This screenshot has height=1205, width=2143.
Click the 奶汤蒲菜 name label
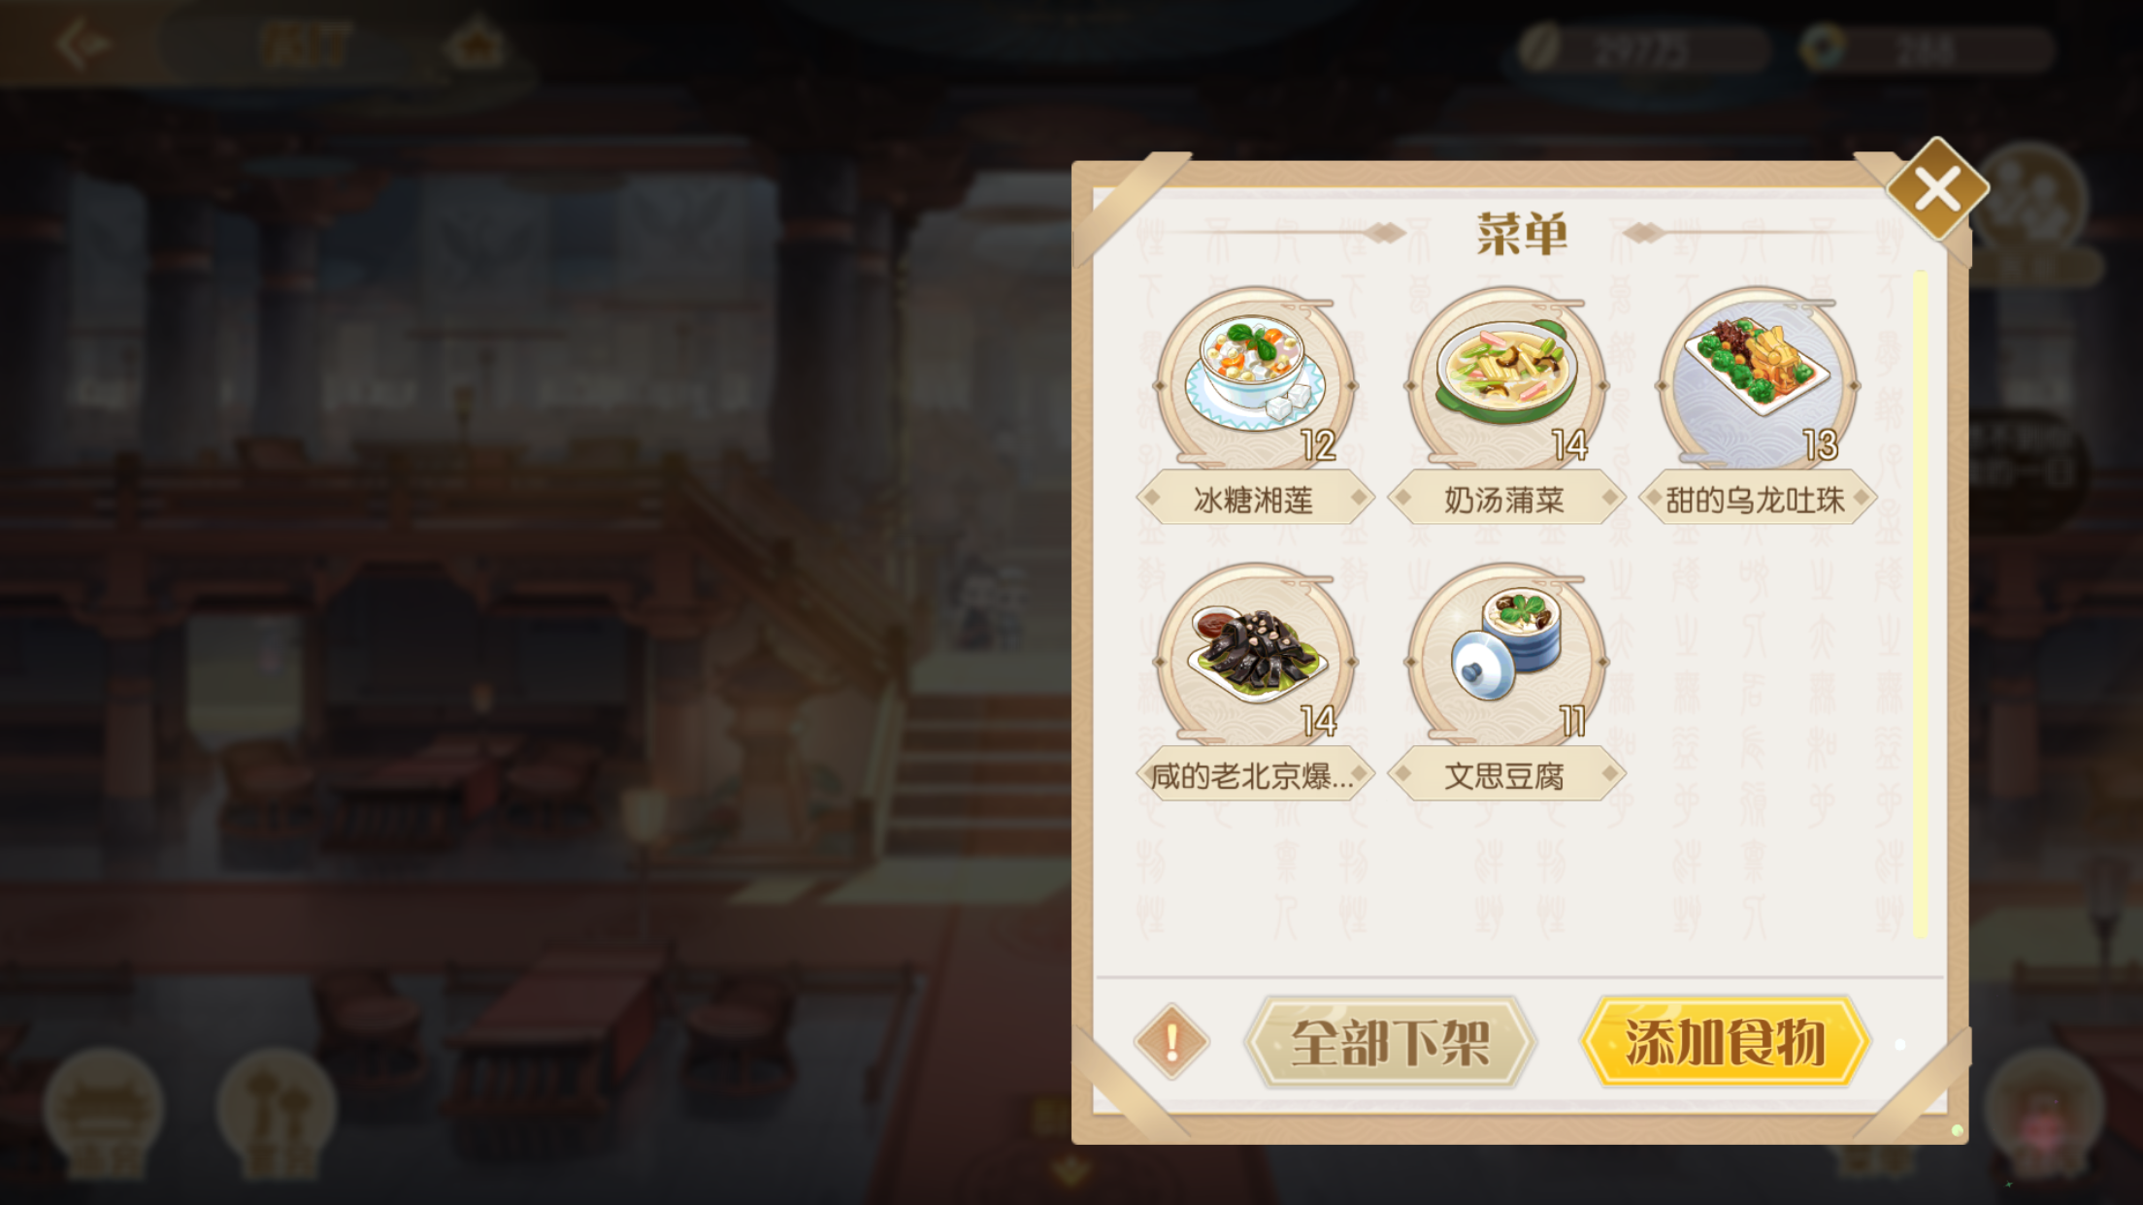[x=1506, y=499]
